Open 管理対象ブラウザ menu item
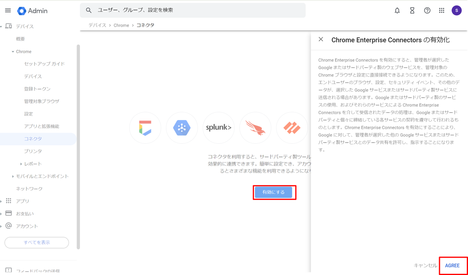This screenshot has width=468, height=275. pos(42,101)
